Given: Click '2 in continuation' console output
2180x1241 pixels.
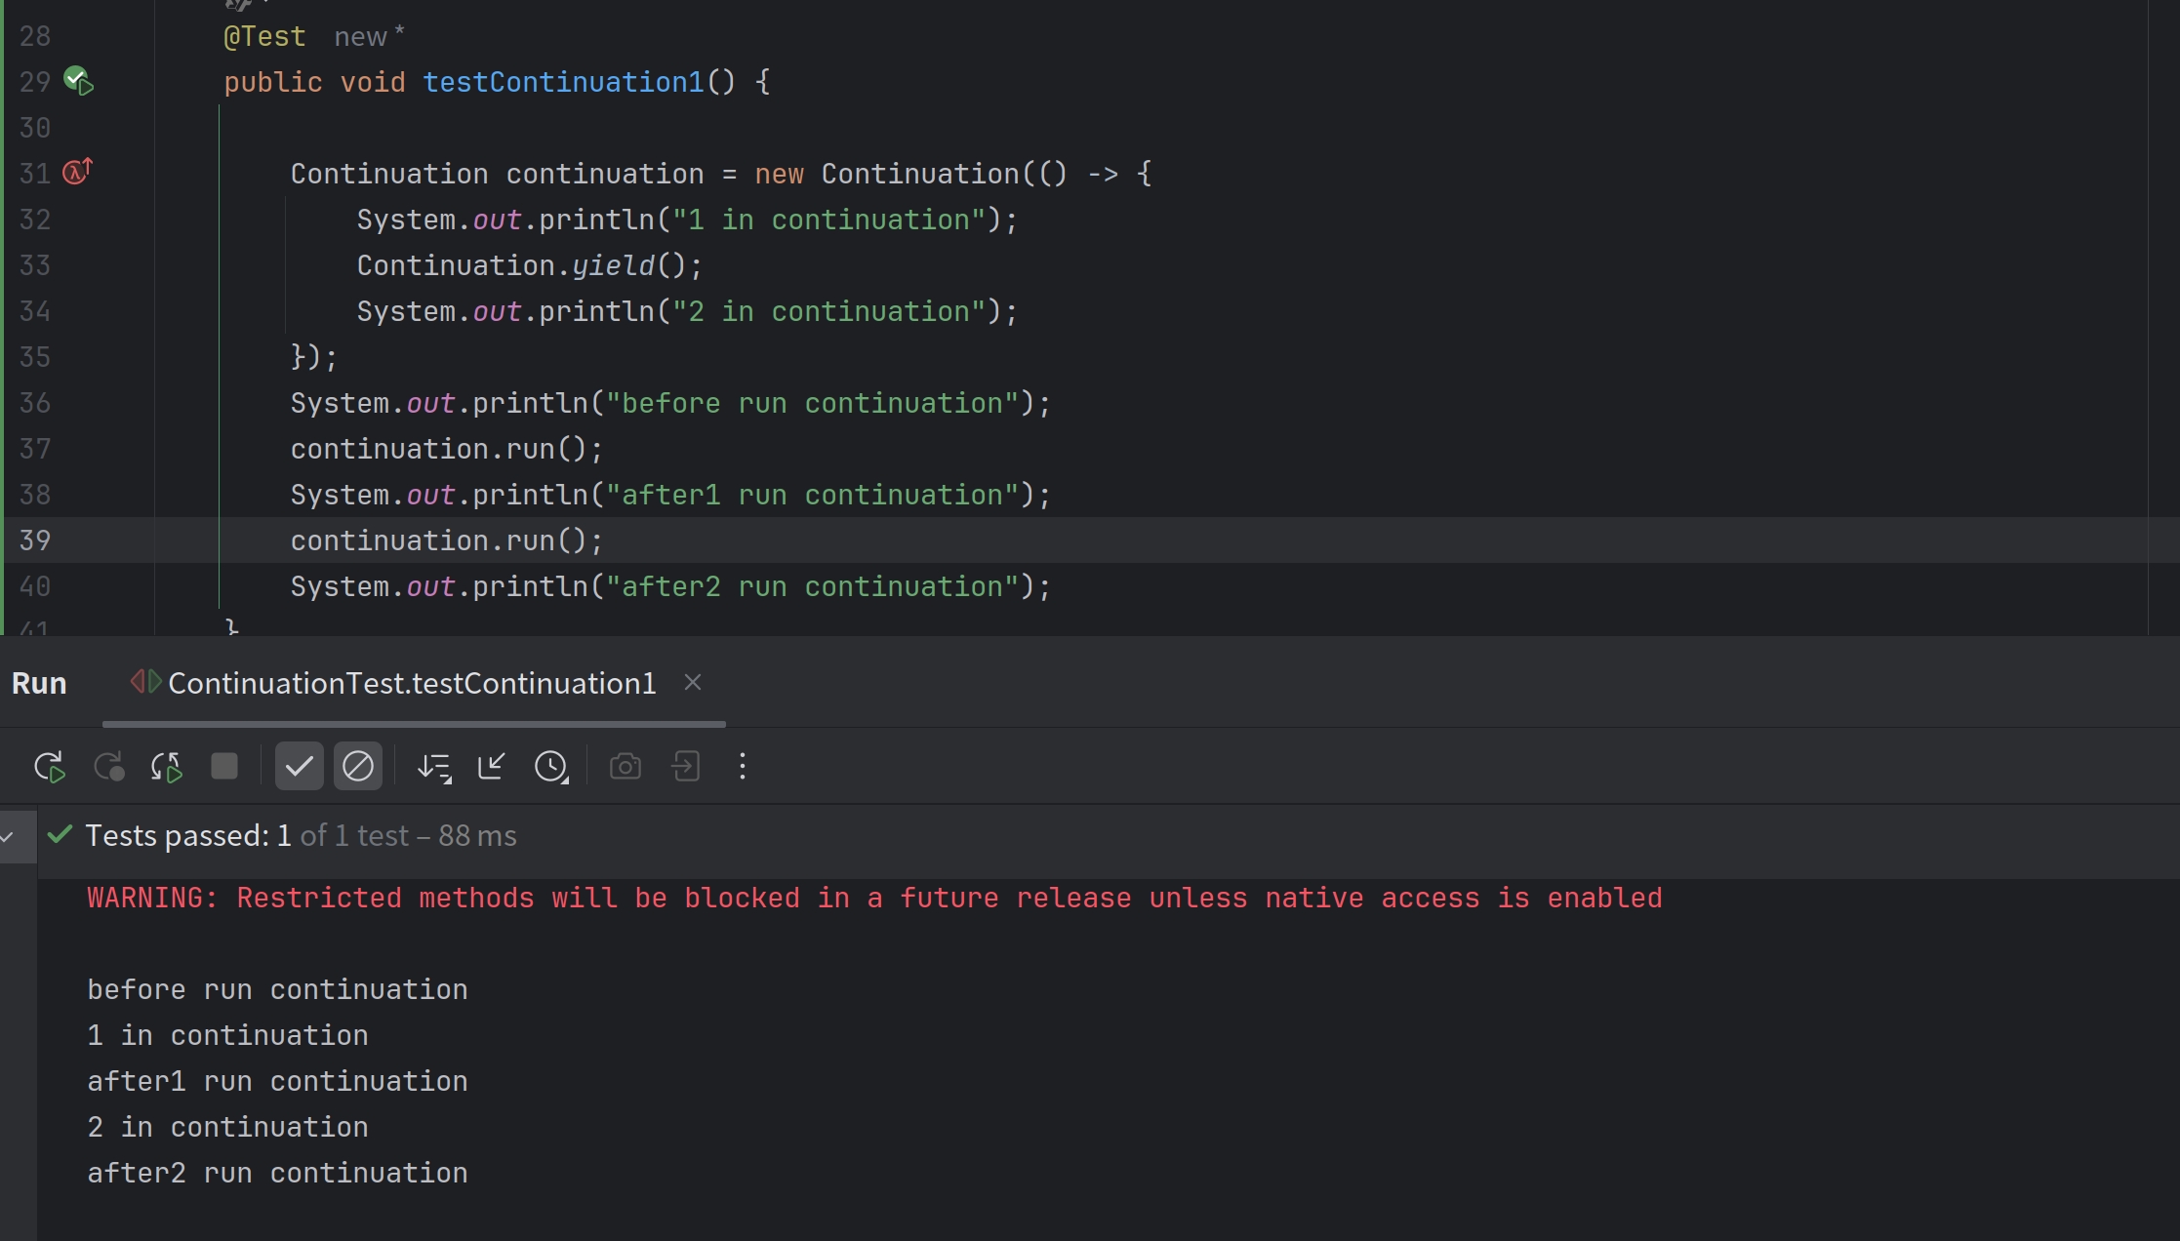Looking at the screenshot, I should (227, 1127).
